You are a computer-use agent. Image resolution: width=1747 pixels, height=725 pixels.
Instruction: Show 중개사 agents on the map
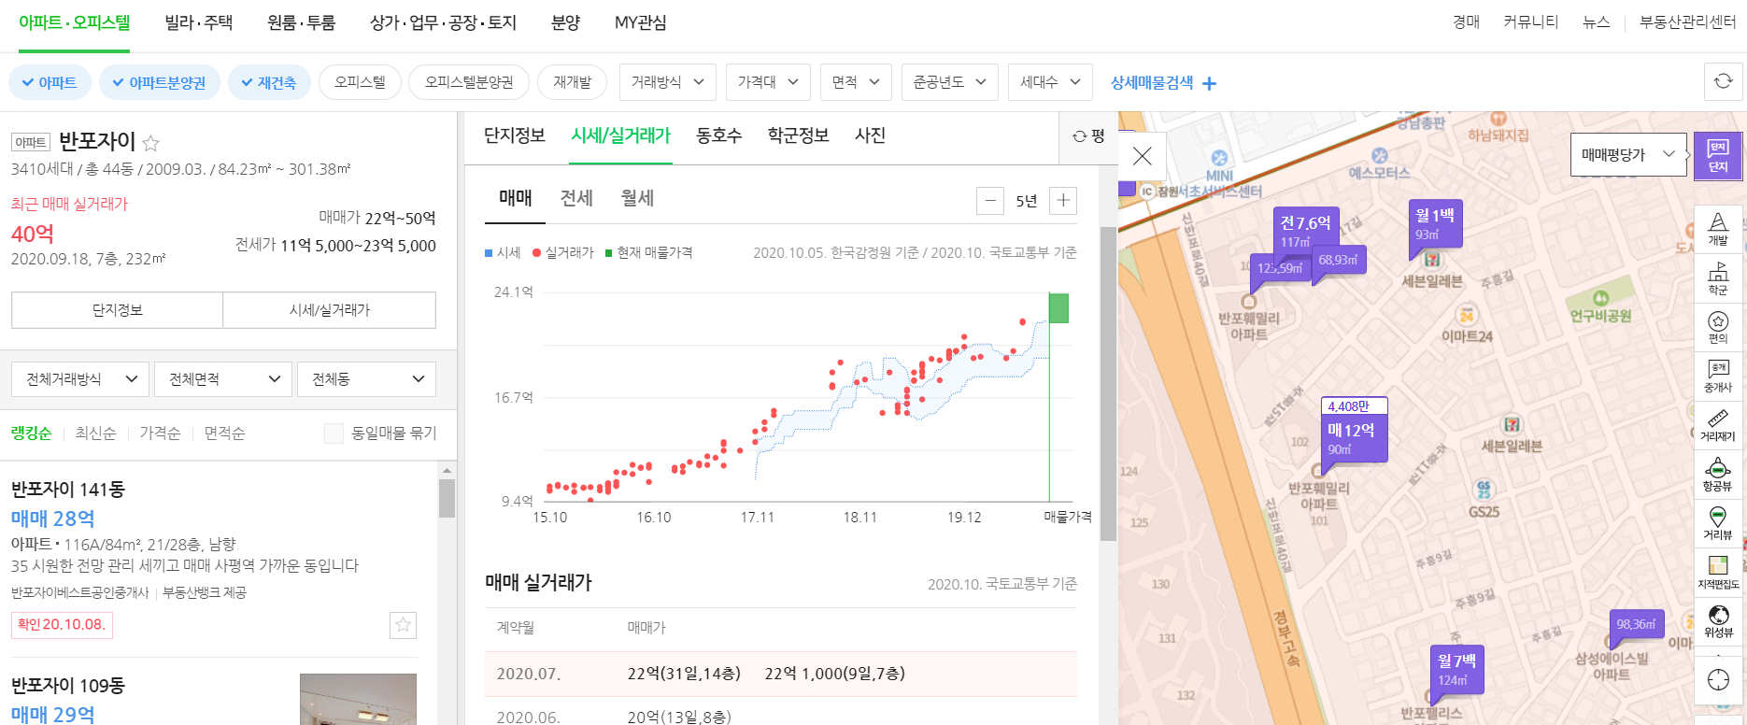(x=1717, y=377)
